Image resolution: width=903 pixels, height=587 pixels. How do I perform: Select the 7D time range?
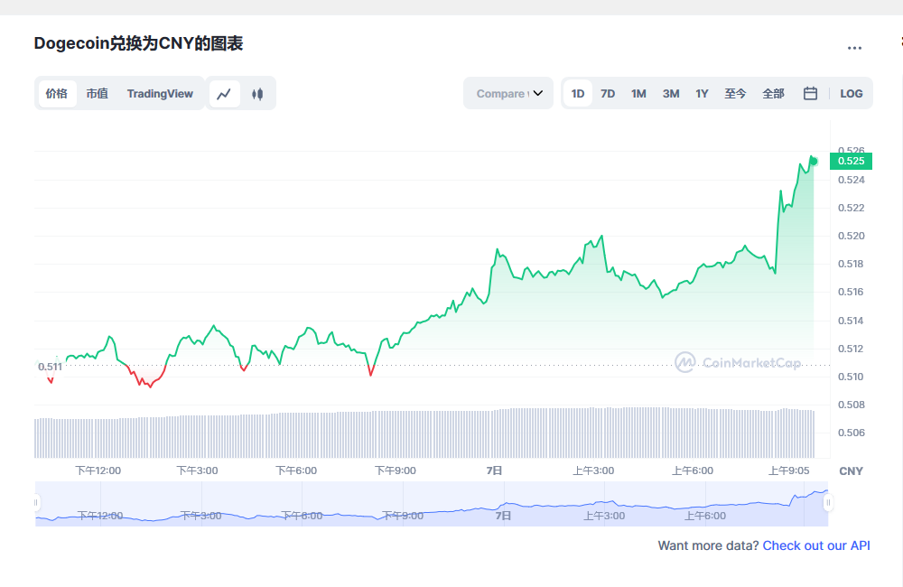pyautogui.click(x=608, y=94)
